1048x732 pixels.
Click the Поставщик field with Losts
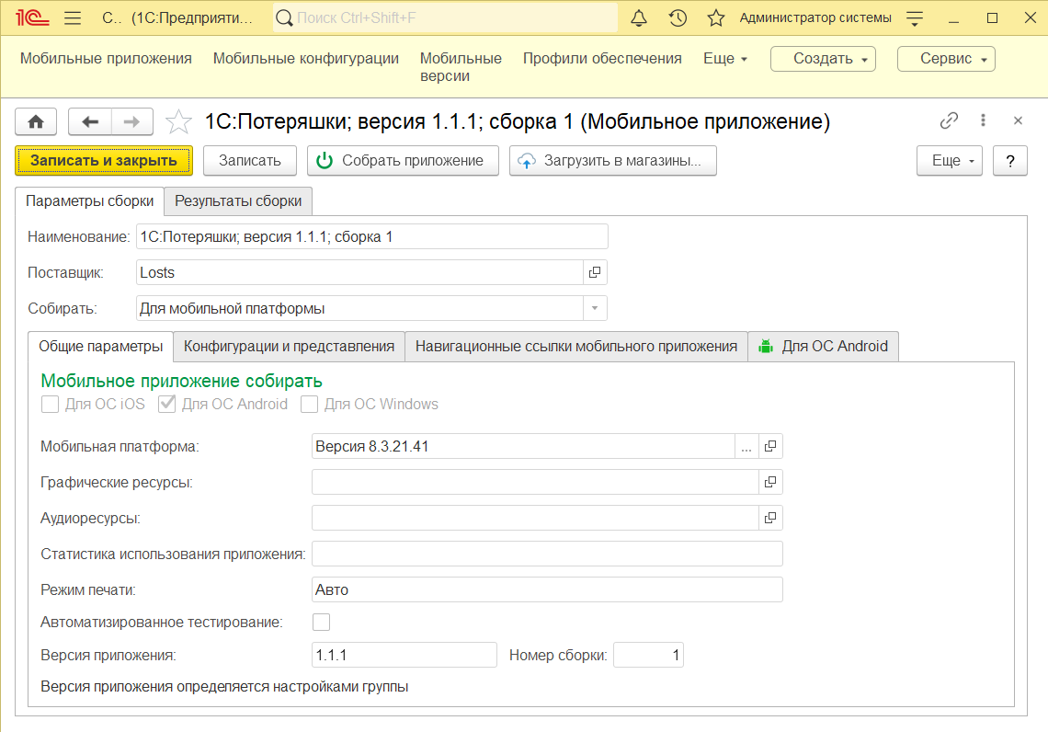coord(359,272)
